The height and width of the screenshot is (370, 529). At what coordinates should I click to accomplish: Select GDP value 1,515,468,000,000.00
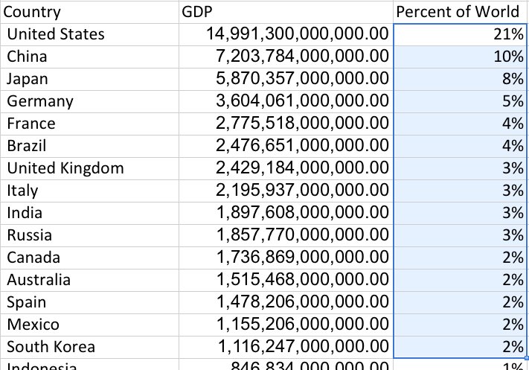point(286,279)
